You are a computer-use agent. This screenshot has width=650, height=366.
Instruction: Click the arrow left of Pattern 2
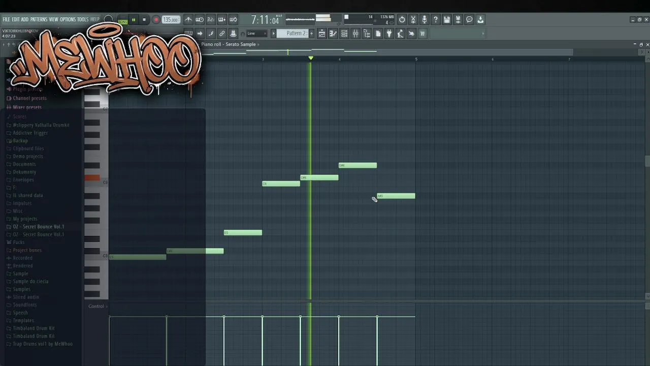click(x=274, y=34)
